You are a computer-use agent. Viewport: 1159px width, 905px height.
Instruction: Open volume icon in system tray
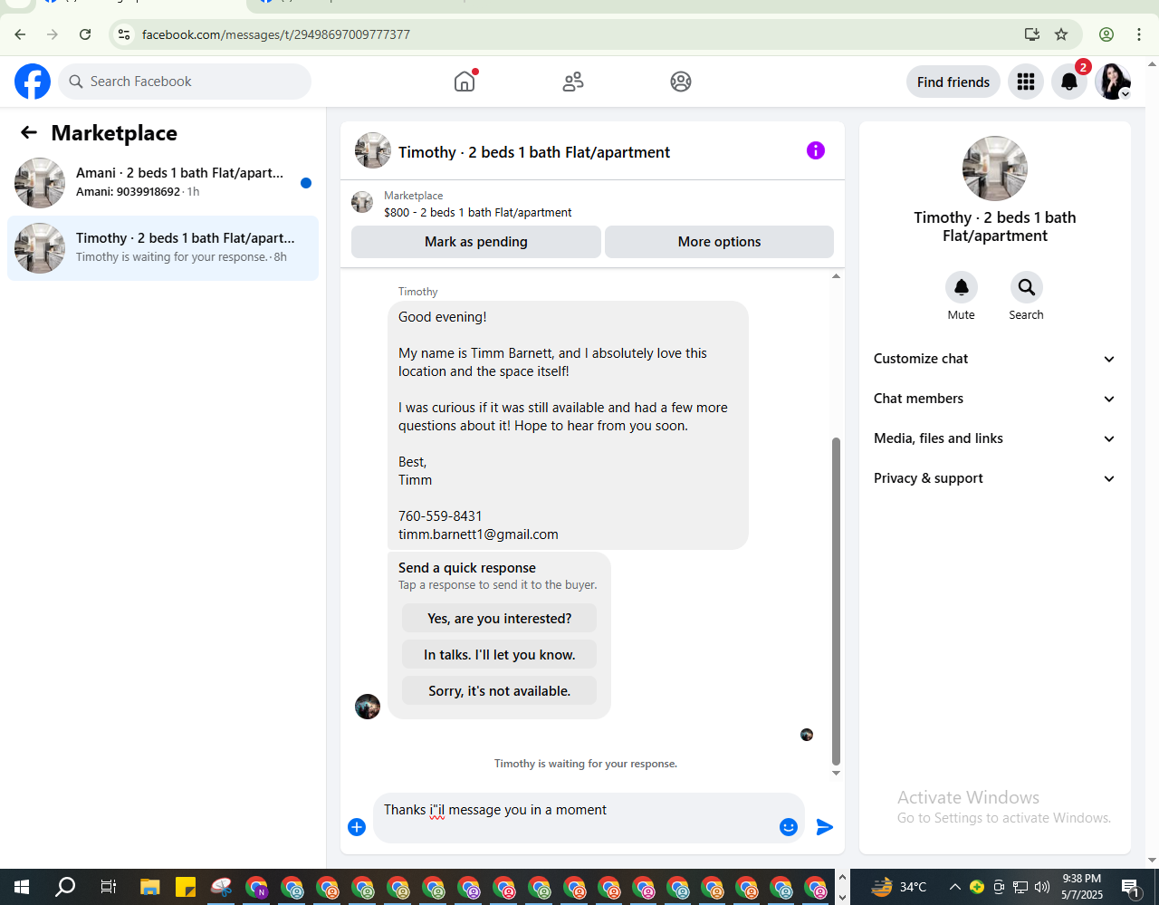coord(1042,887)
